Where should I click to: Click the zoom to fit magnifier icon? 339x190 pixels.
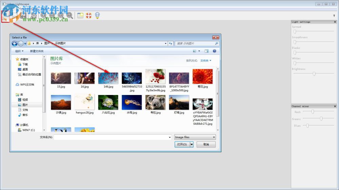click(x=69, y=15)
